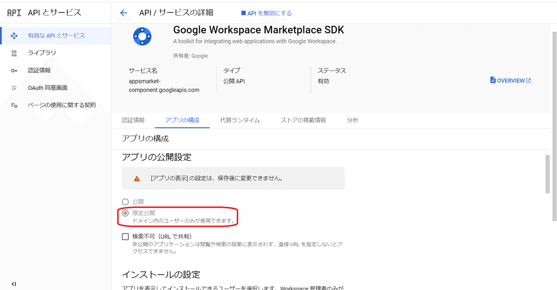Open the 代替ランタイム tab

pyautogui.click(x=240, y=120)
